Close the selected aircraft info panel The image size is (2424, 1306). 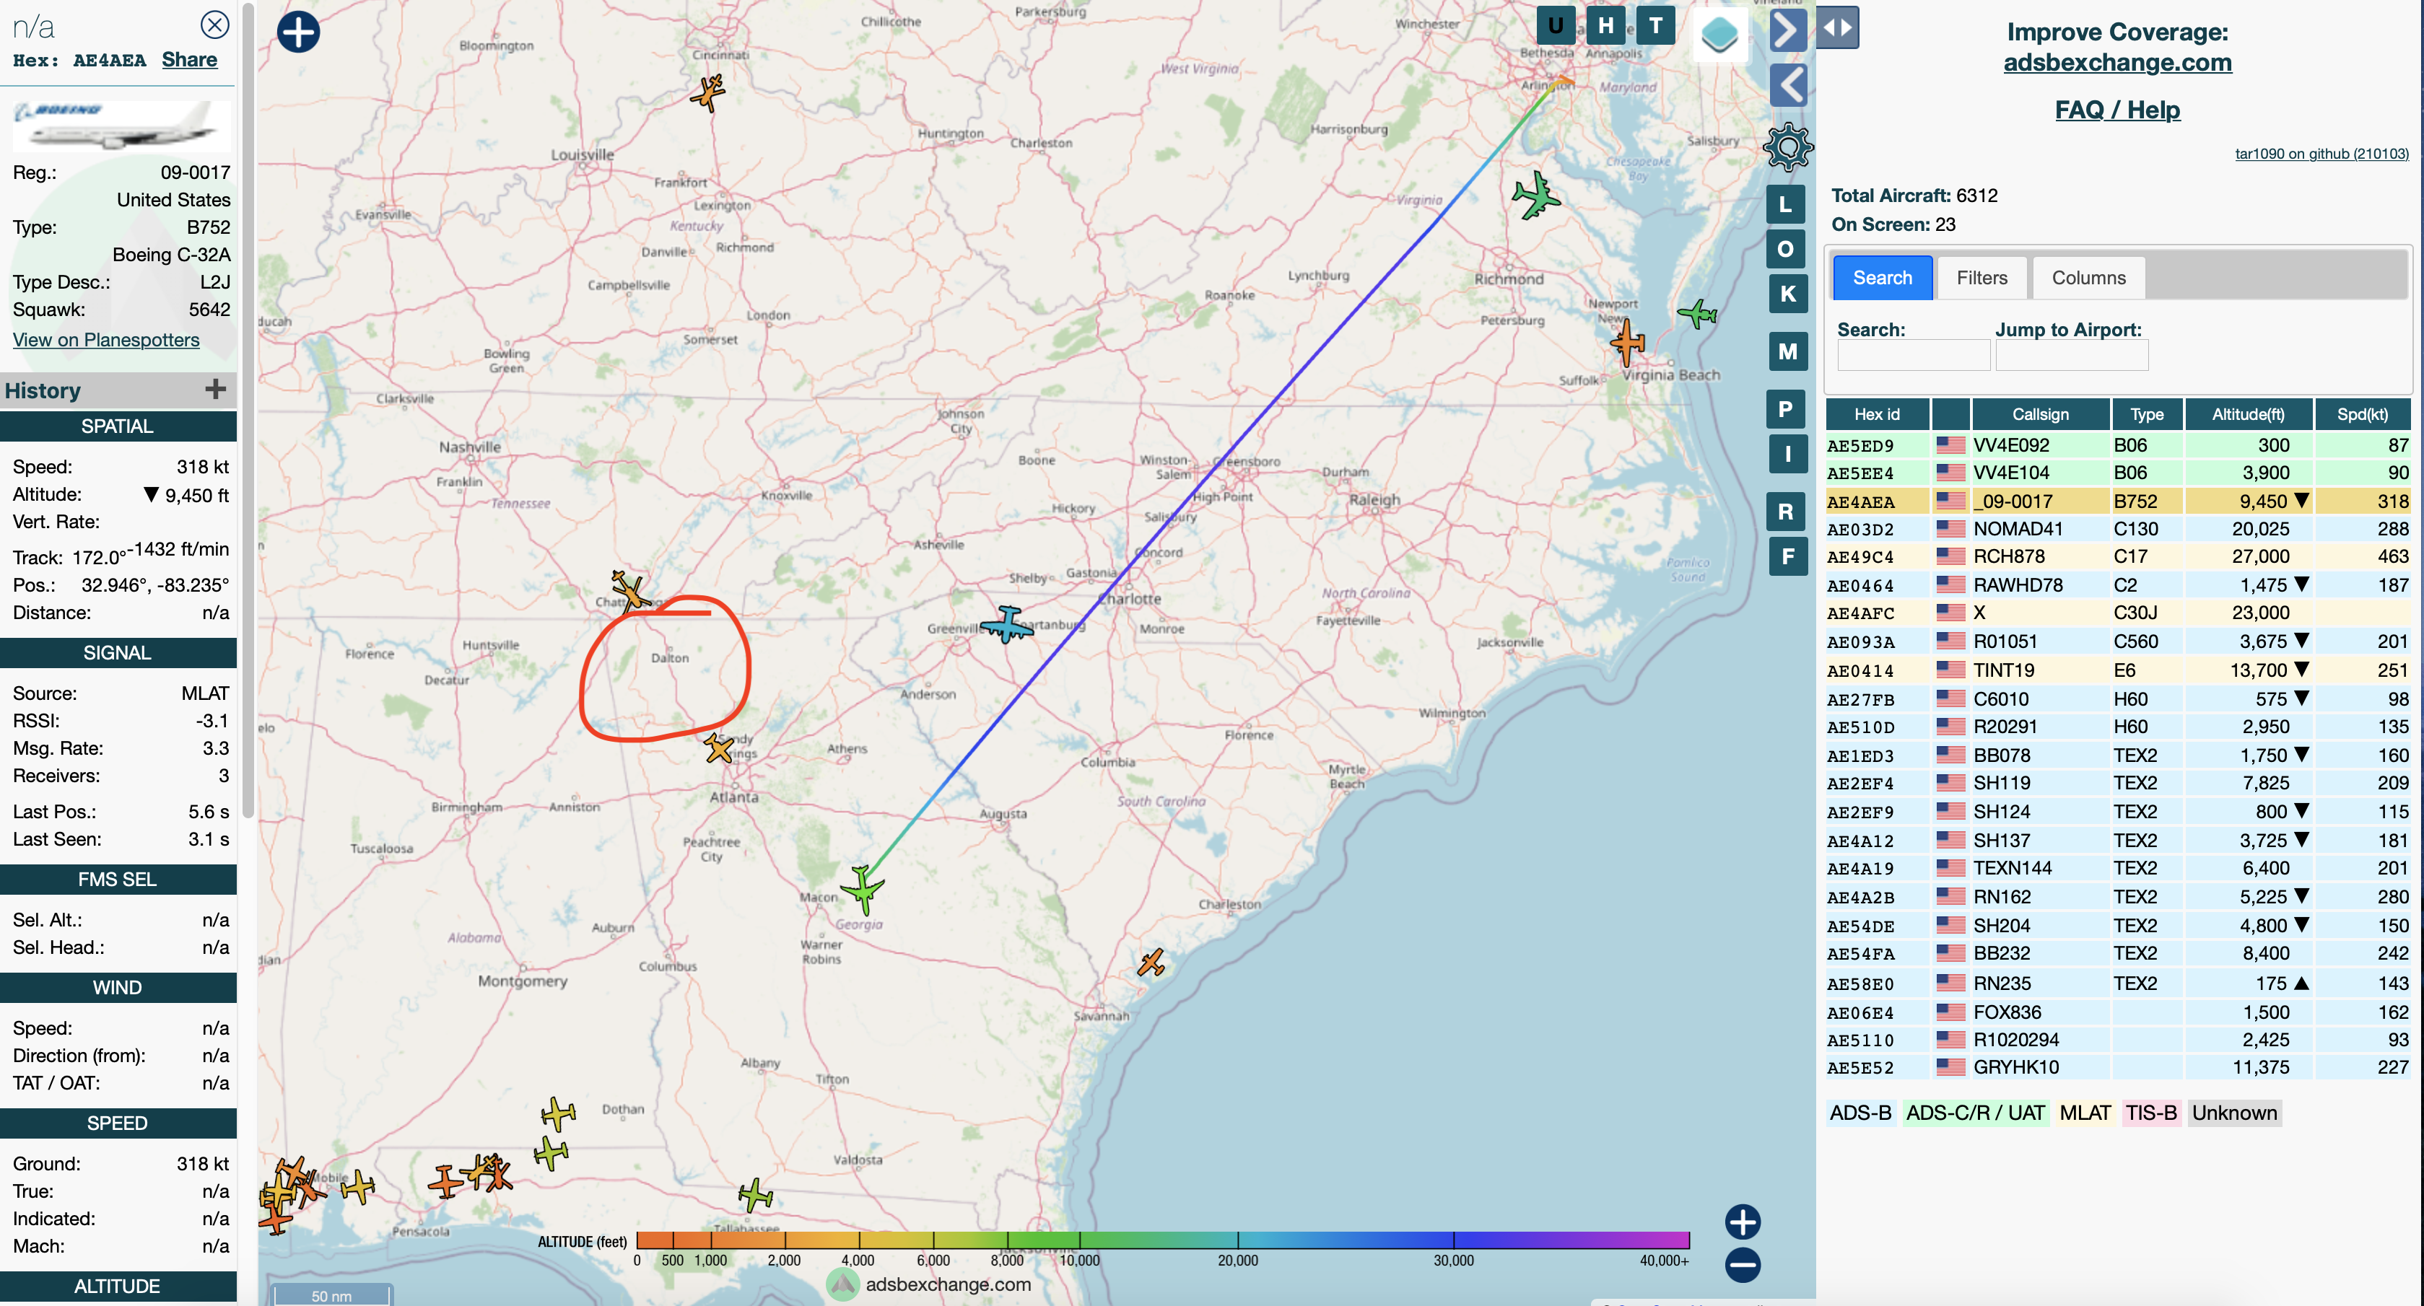216,25
